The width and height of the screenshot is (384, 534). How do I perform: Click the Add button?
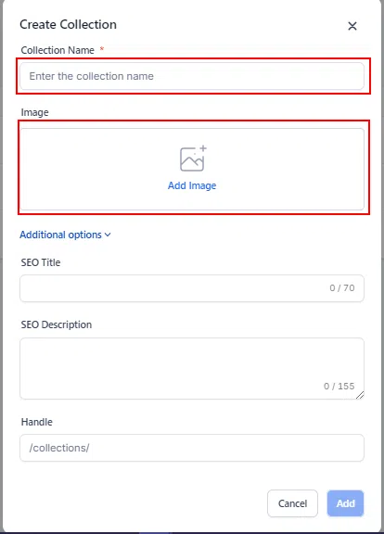click(x=345, y=503)
